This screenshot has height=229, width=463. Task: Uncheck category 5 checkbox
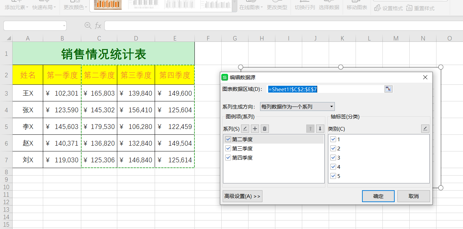pyautogui.click(x=333, y=176)
